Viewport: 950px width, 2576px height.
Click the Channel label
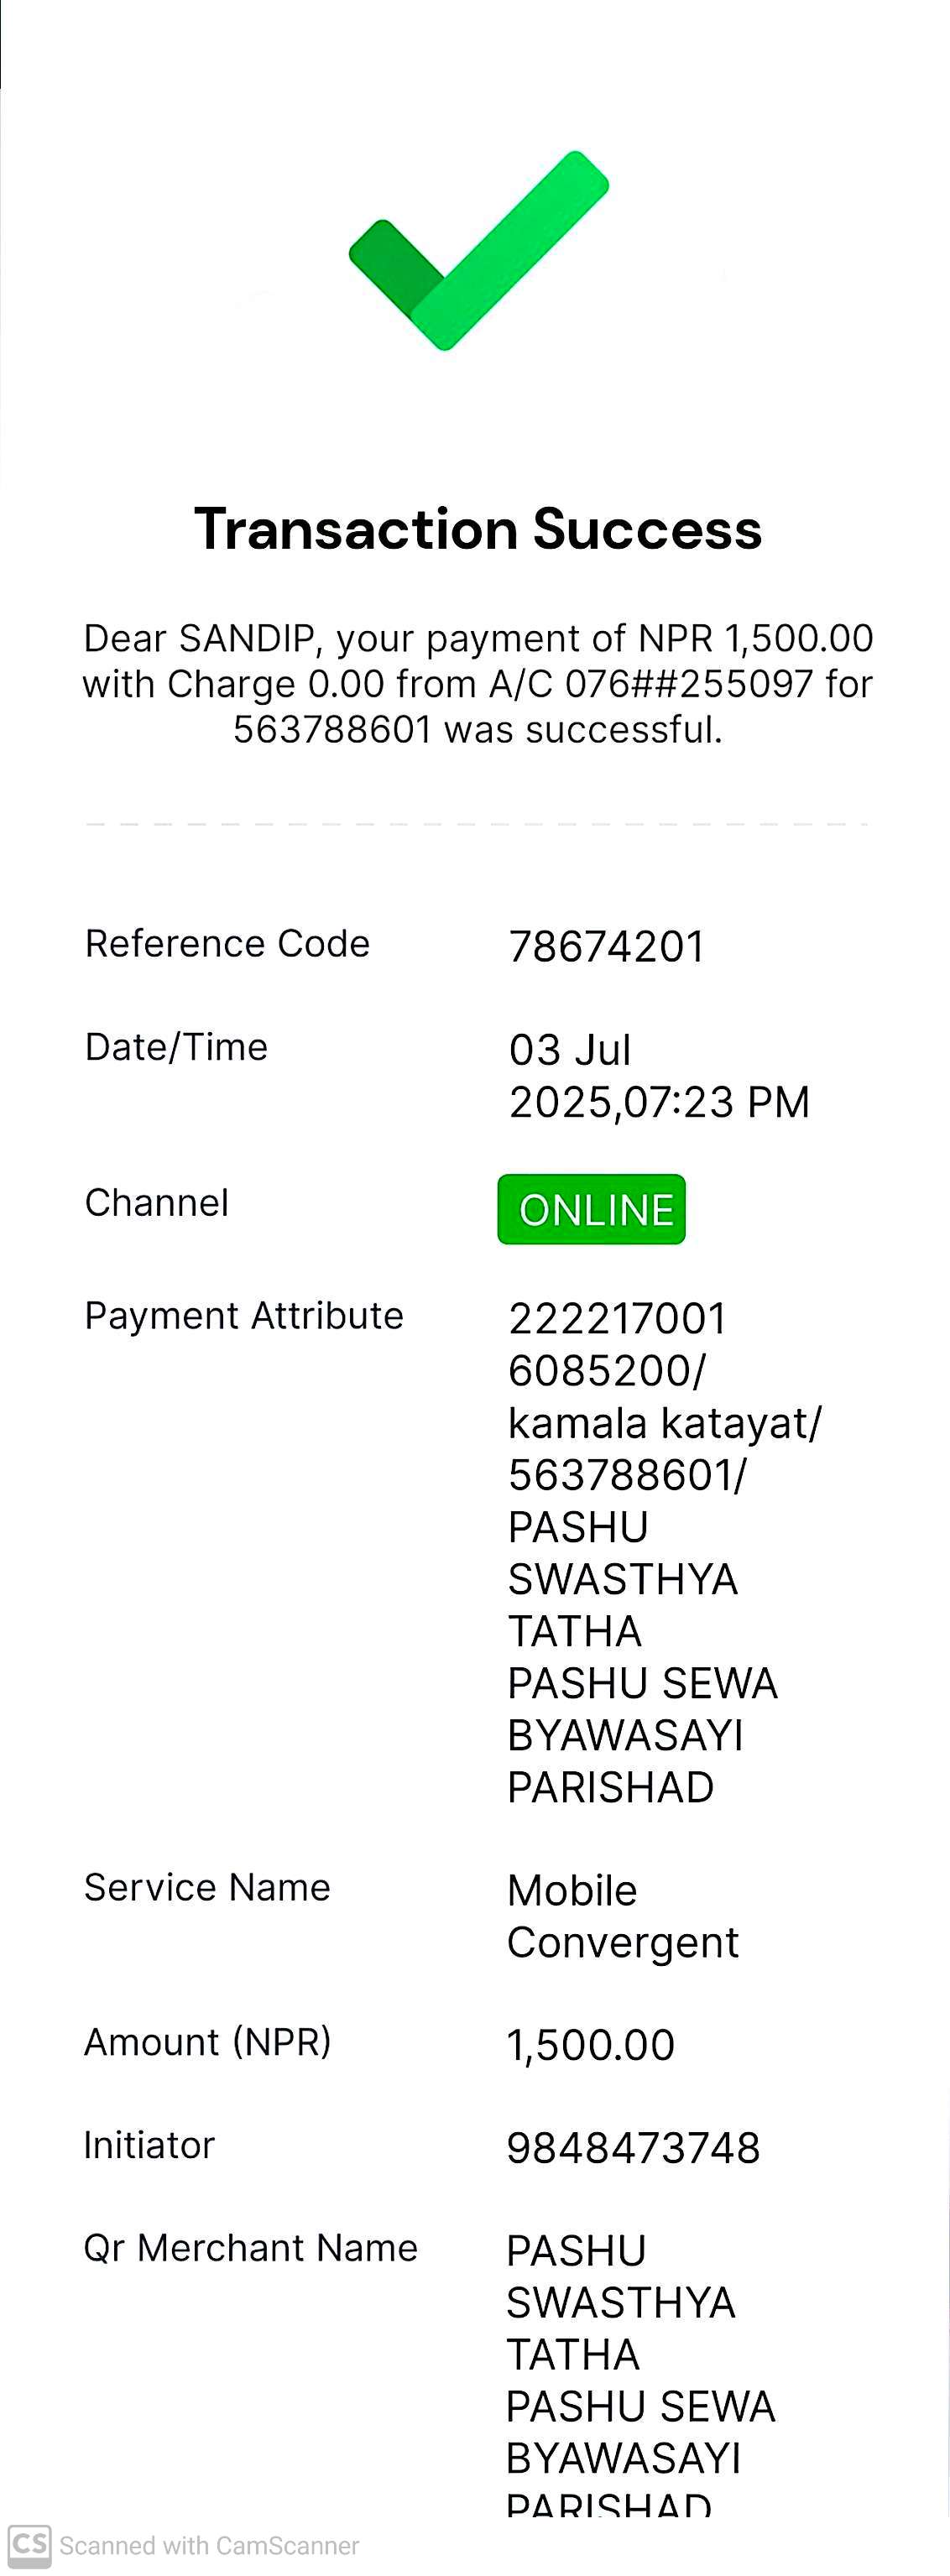157,1202
